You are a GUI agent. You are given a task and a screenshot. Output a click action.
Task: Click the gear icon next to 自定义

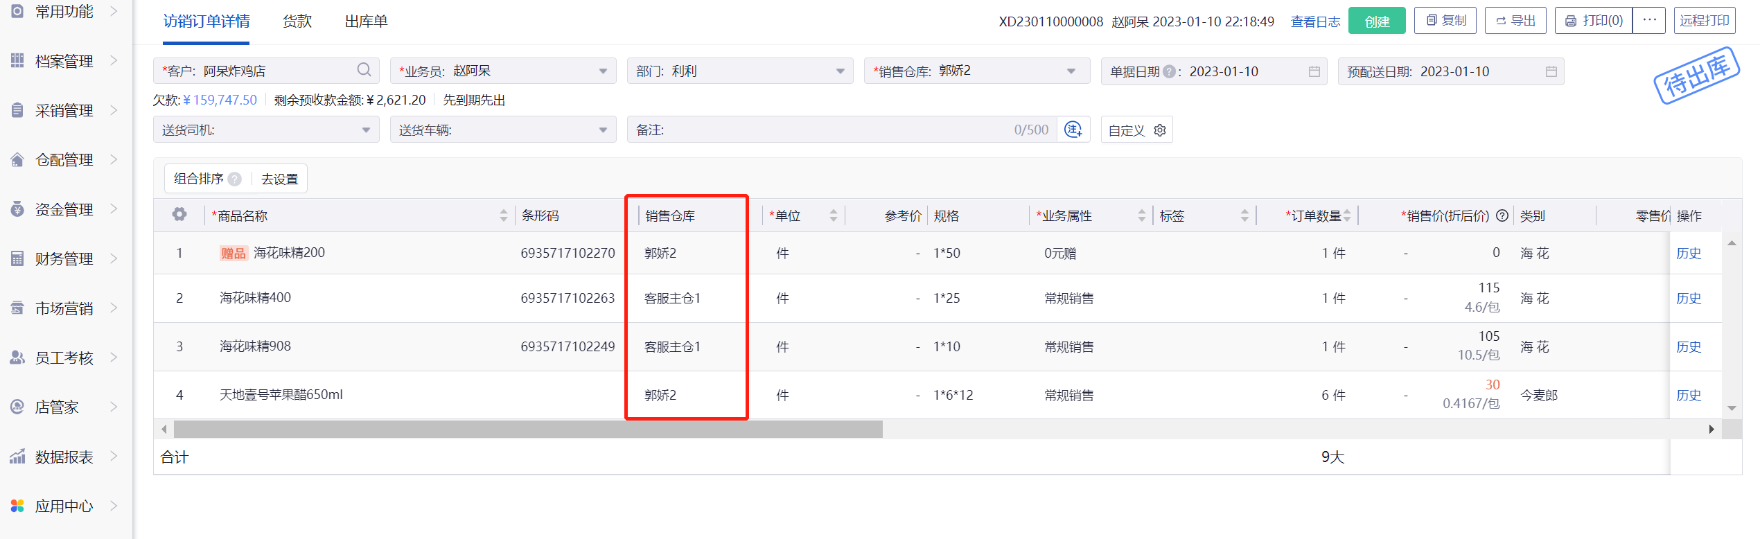[x=1160, y=130]
